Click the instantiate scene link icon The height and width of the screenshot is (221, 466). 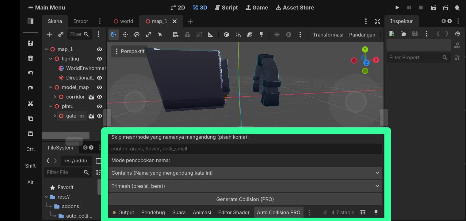pos(61,34)
